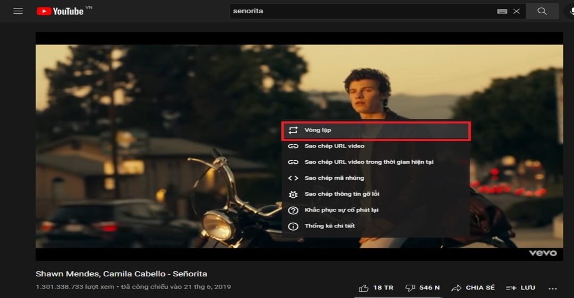The width and height of the screenshot is (574, 298).
Task: Go to YouTube home via logo
Action: click(x=60, y=11)
